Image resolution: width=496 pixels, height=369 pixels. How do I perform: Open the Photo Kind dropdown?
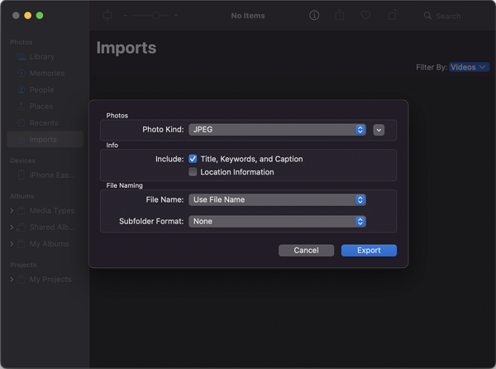pos(277,129)
